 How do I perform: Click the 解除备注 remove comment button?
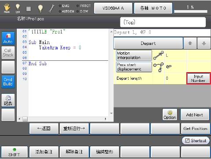(74, 152)
